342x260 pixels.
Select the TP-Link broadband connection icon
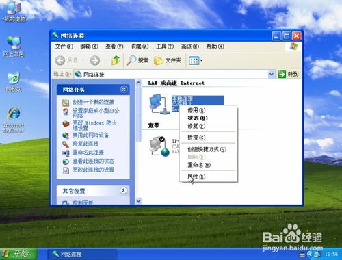pyautogui.click(x=159, y=146)
